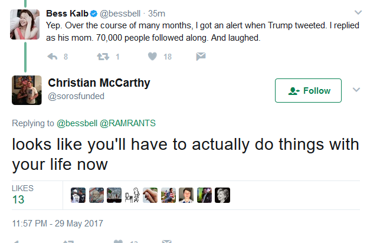Like Bess Kalb's tweet with heart

152,57
